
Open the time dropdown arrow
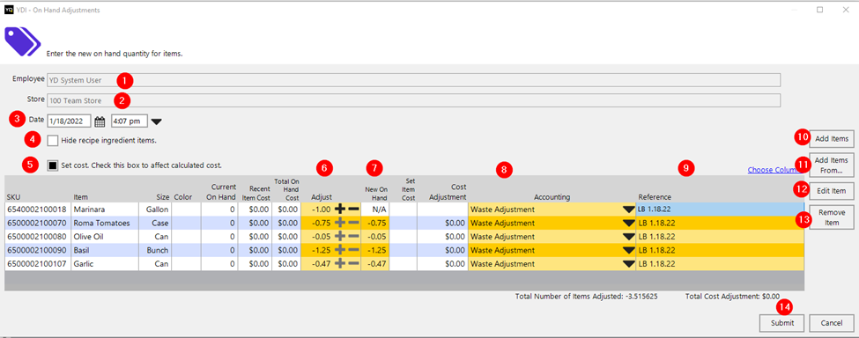pos(156,121)
